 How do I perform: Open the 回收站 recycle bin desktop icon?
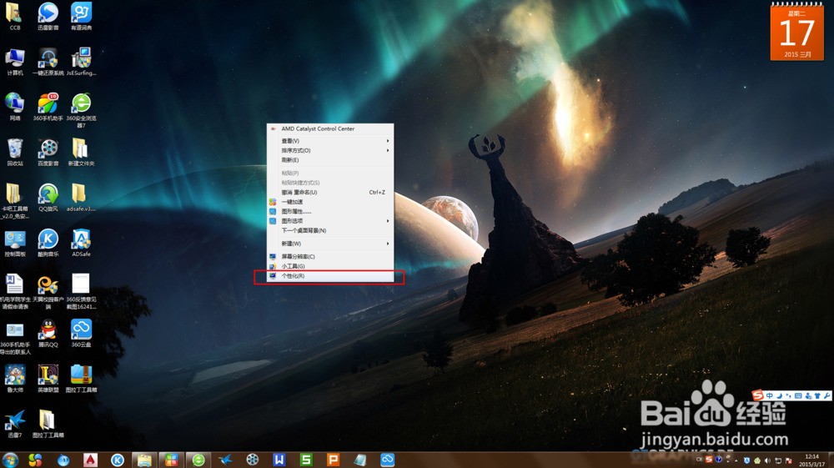pos(15,150)
